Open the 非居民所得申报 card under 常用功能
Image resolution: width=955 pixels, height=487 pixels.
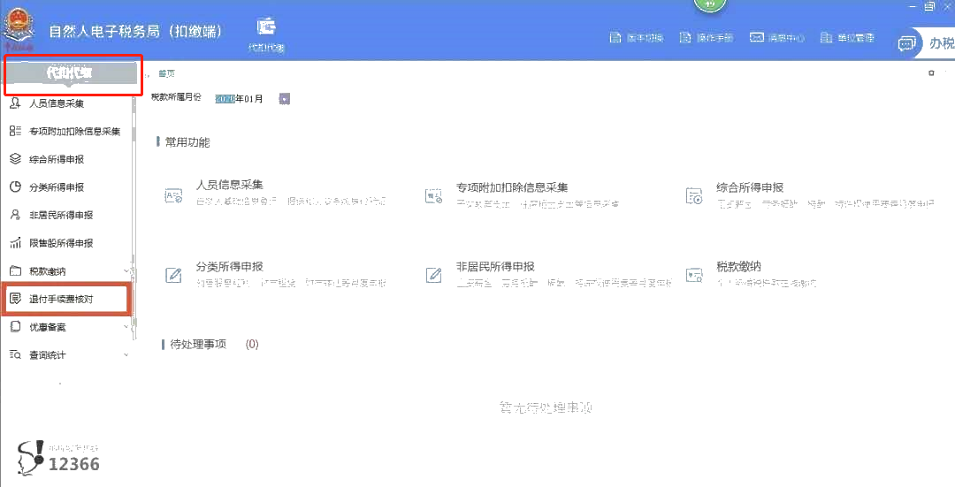click(548, 274)
